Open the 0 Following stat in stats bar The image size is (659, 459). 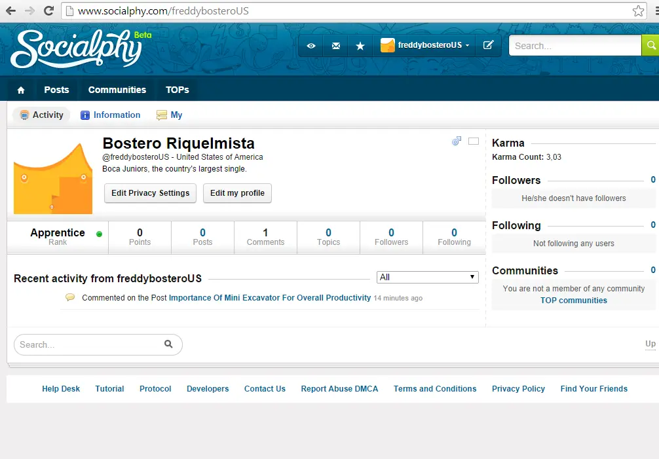(455, 237)
